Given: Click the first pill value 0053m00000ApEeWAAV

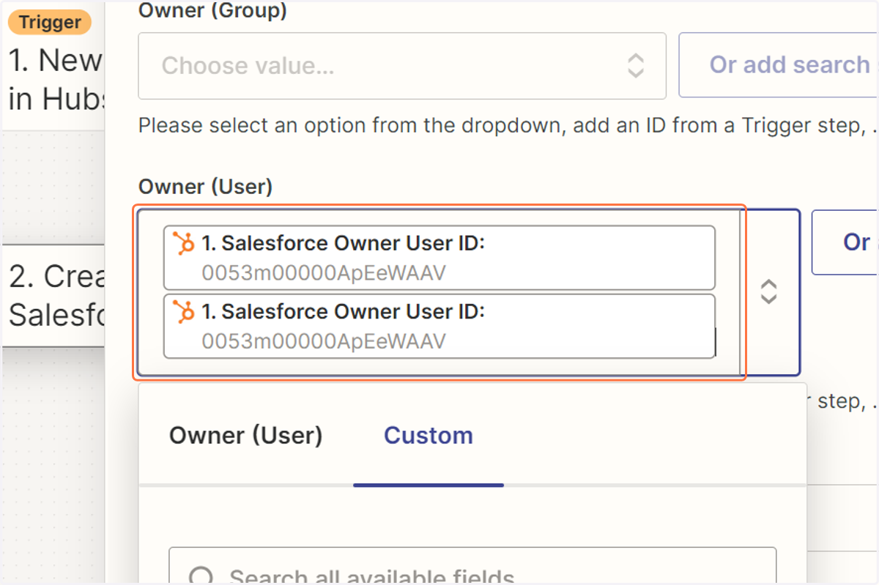Looking at the screenshot, I should coord(324,273).
